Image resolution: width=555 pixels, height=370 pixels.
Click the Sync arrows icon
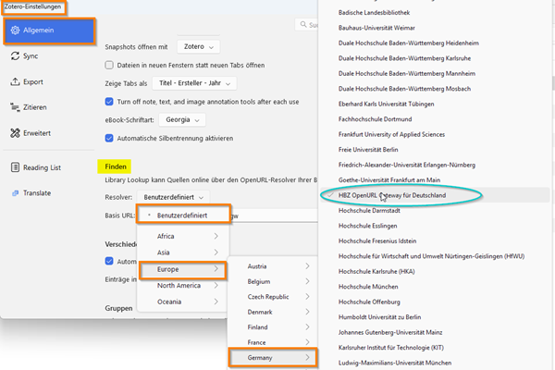coord(15,55)
